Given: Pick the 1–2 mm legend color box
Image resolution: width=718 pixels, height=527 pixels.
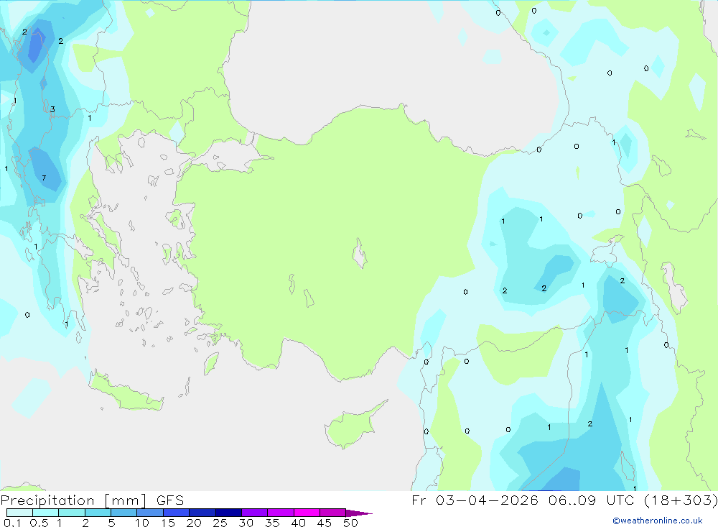Looking at the screenshot, I should (72, 513).
